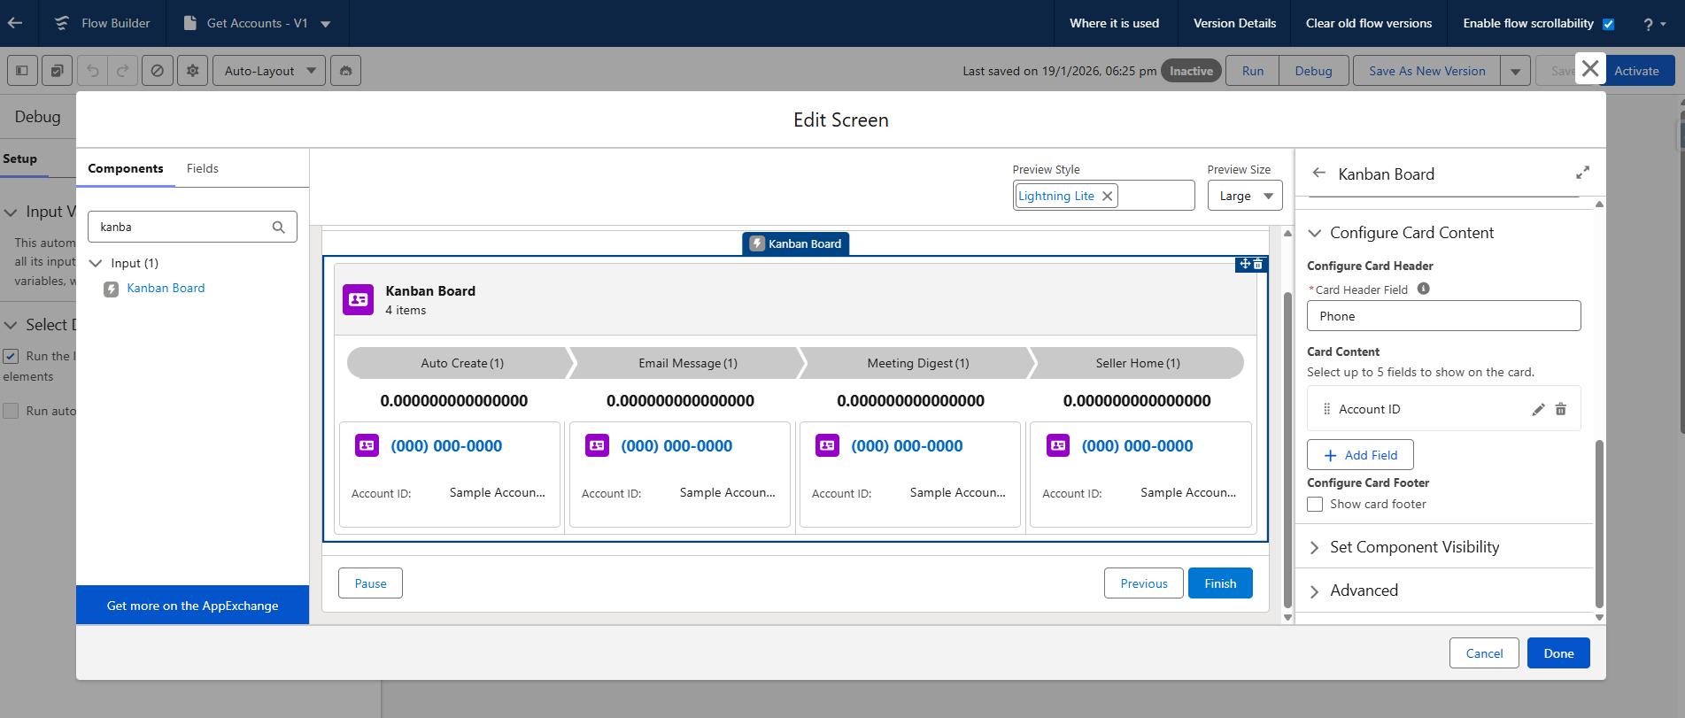Delete the Kanban Board component from canvas
Screen dimensions: 1685x718
(1258, 265)
